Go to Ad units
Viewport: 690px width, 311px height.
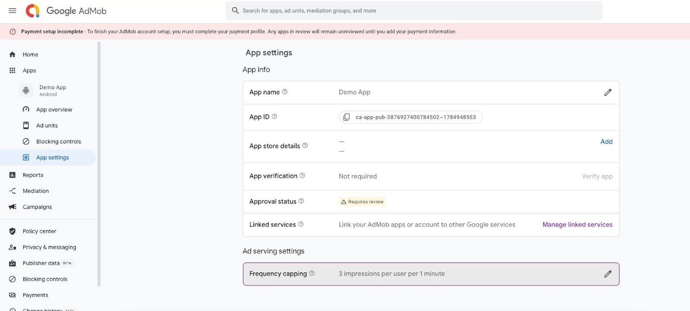coord(47,125)
